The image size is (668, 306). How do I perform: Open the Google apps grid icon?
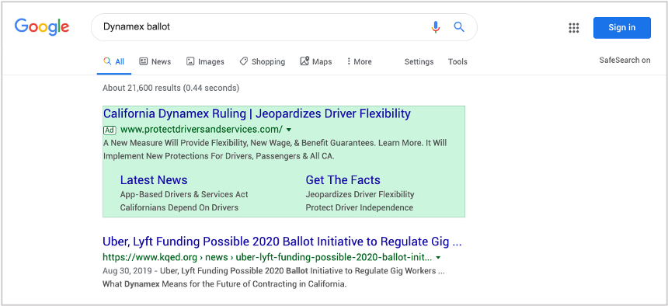[574, 28]
